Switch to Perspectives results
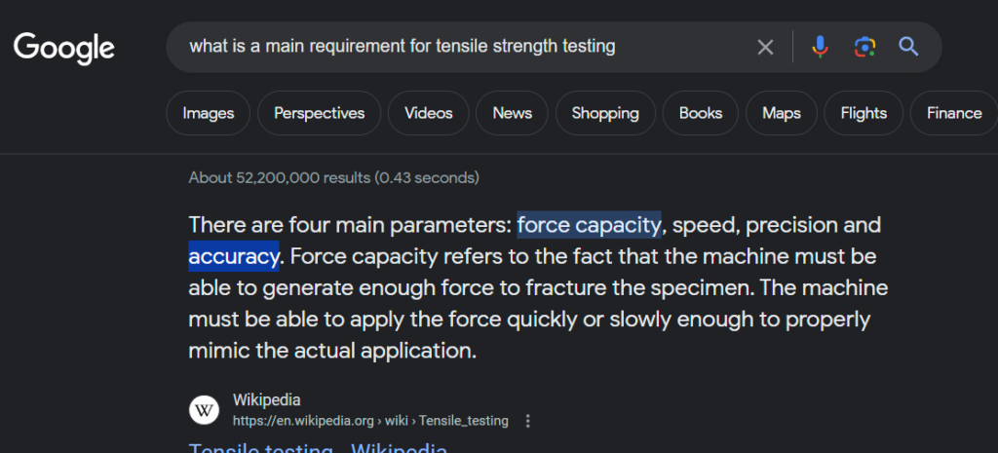Screen dimensions: 998x453 point(319,113)
